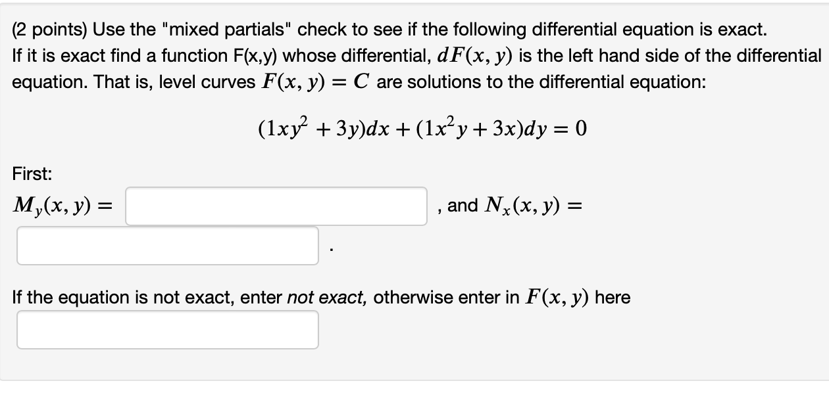Click the field for entering mixed partial Nx
This screenshot has height=402, width=829.
166,246
